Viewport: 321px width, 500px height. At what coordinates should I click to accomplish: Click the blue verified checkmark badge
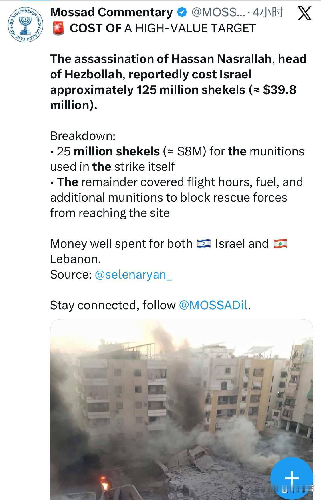(x=182, y=12)
